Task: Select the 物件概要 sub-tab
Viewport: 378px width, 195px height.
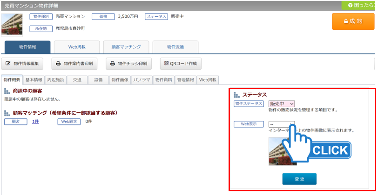Action: pos(12,80)
